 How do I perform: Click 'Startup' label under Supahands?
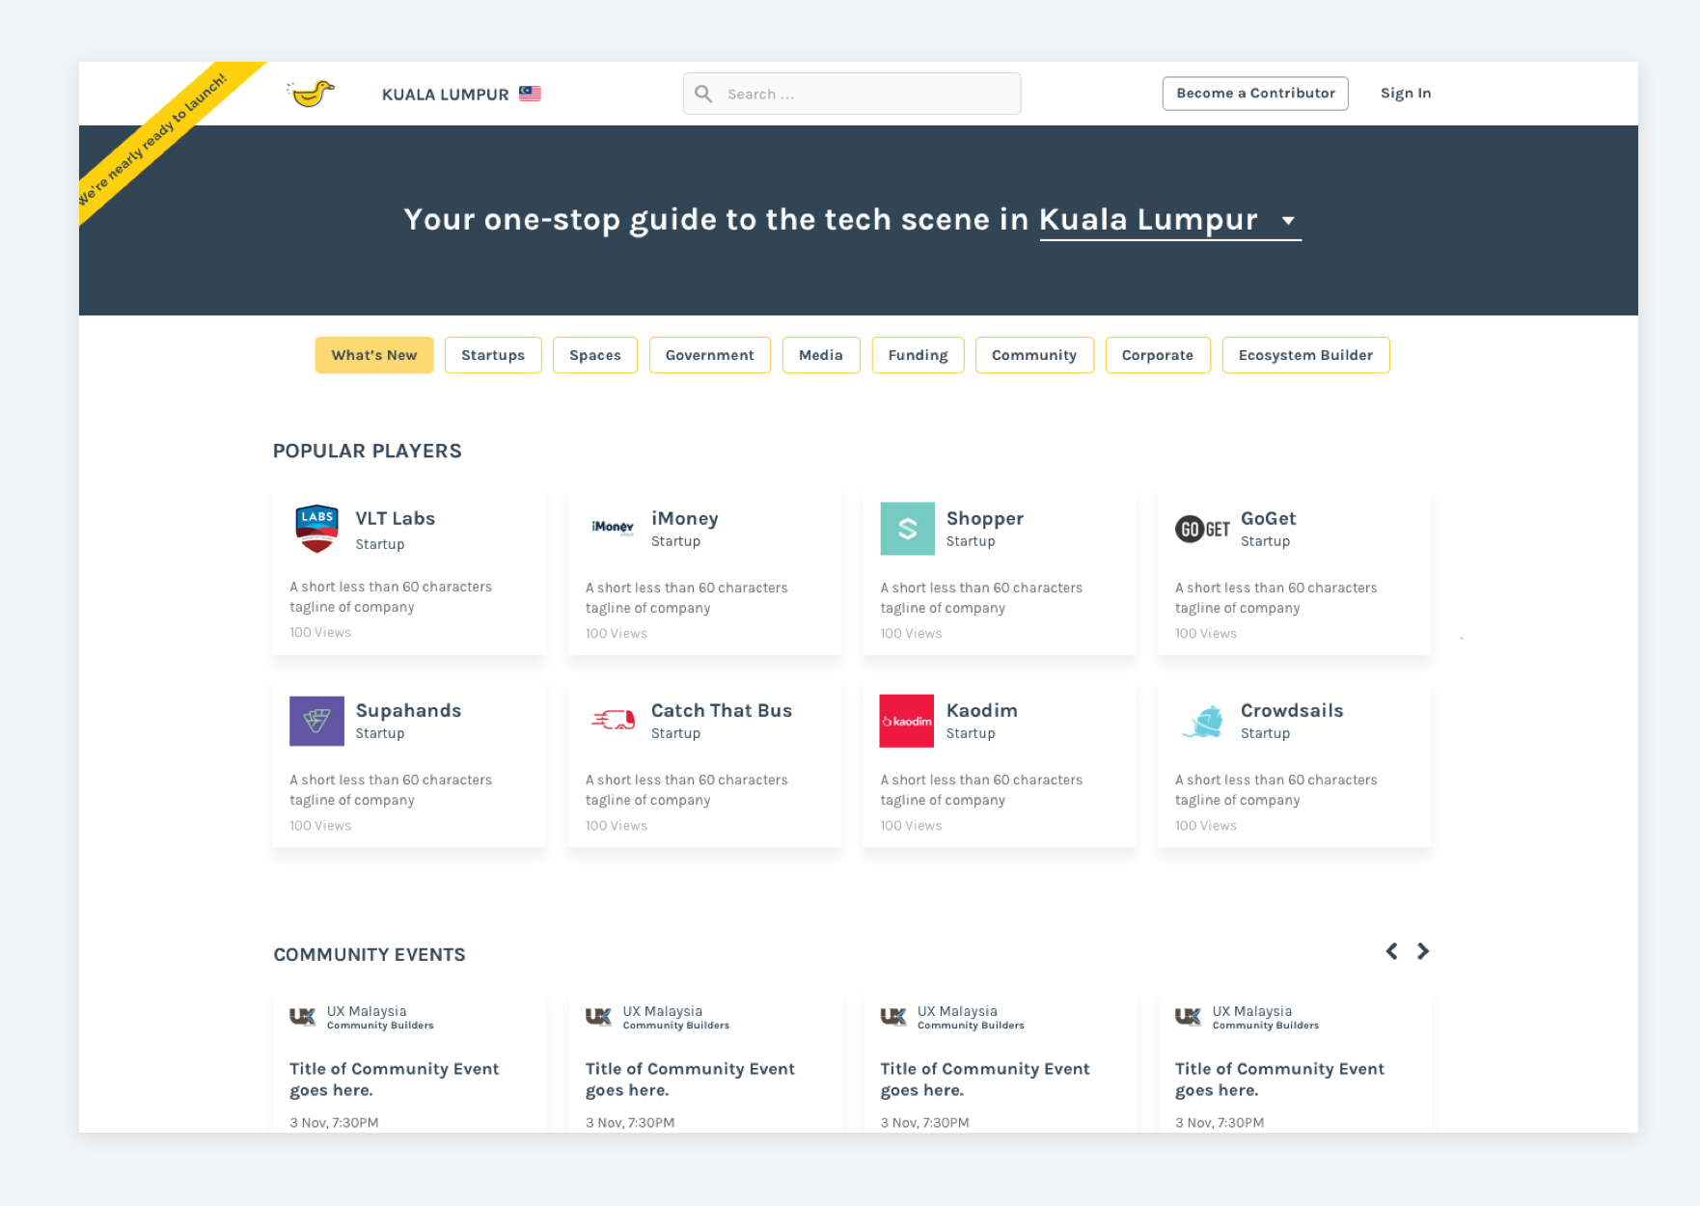pos(380,733)
